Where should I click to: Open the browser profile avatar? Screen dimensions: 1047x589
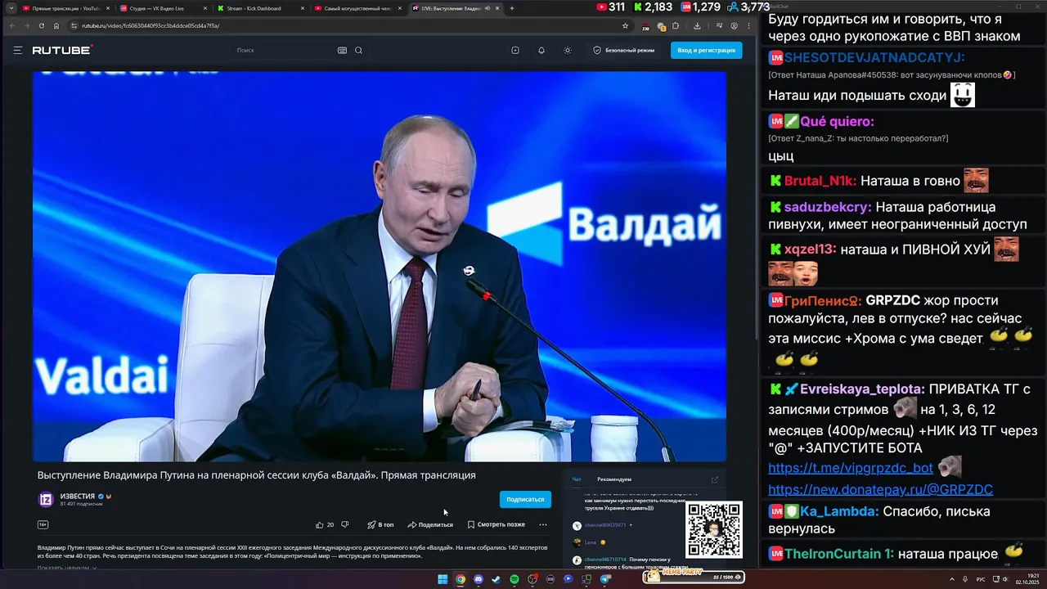tap(734, 25)
